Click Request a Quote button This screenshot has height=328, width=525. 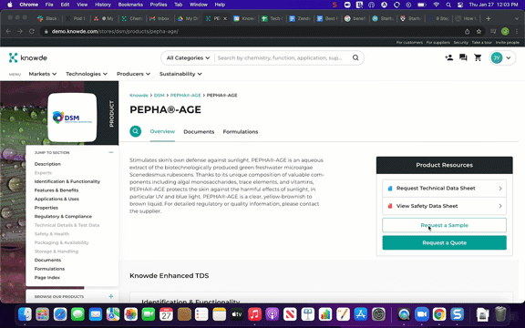click(x=444, y=242)
